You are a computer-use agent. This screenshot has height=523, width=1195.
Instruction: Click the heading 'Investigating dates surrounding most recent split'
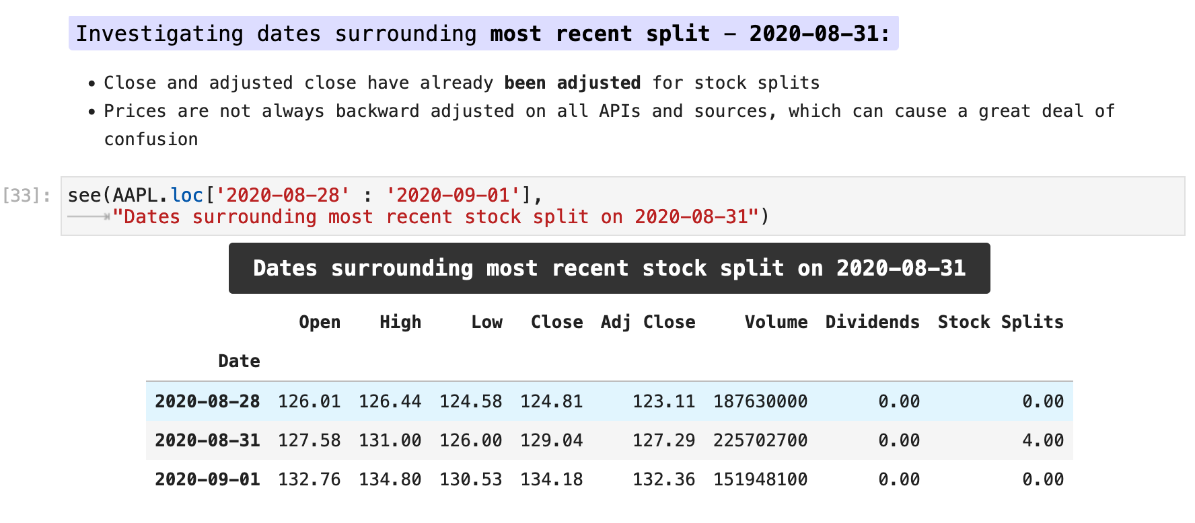coord(483,34)
